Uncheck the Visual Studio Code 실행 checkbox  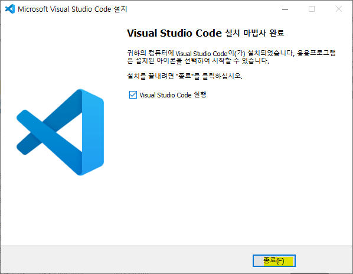(133, 95)
